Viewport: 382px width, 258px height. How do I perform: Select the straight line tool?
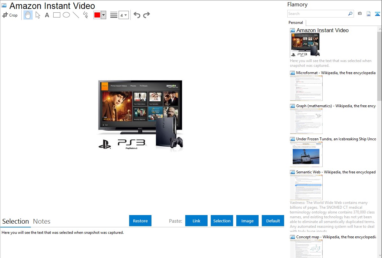(76, 15)
